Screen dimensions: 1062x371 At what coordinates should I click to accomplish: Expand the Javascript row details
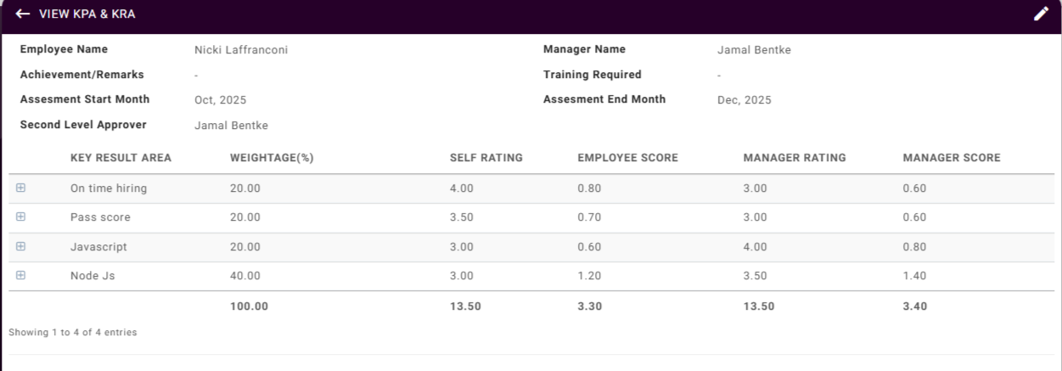21,246
